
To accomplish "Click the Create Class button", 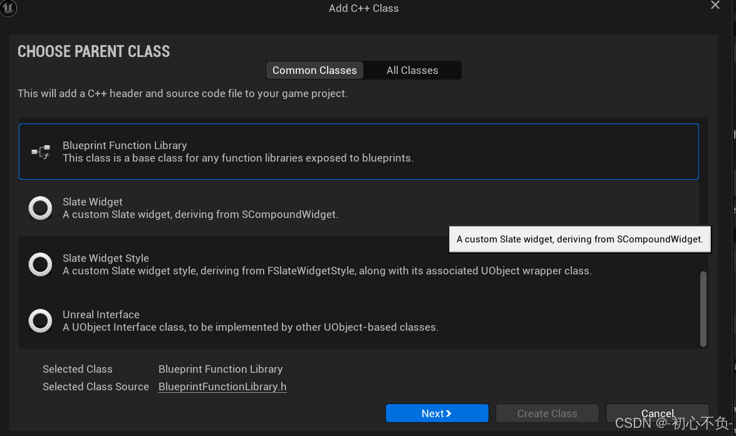I will click(547, 413).
